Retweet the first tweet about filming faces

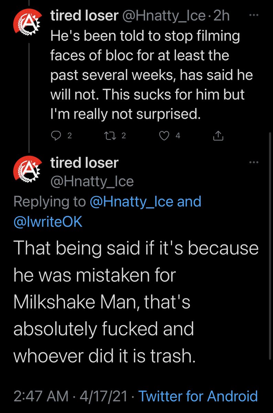(x=111, y=136)
